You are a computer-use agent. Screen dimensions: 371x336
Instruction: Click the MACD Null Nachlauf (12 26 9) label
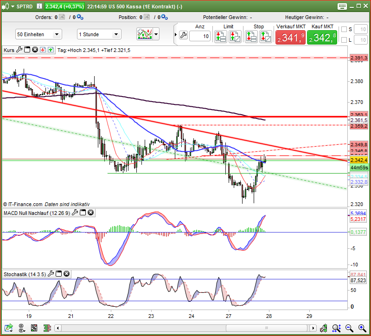coord(37,213)
